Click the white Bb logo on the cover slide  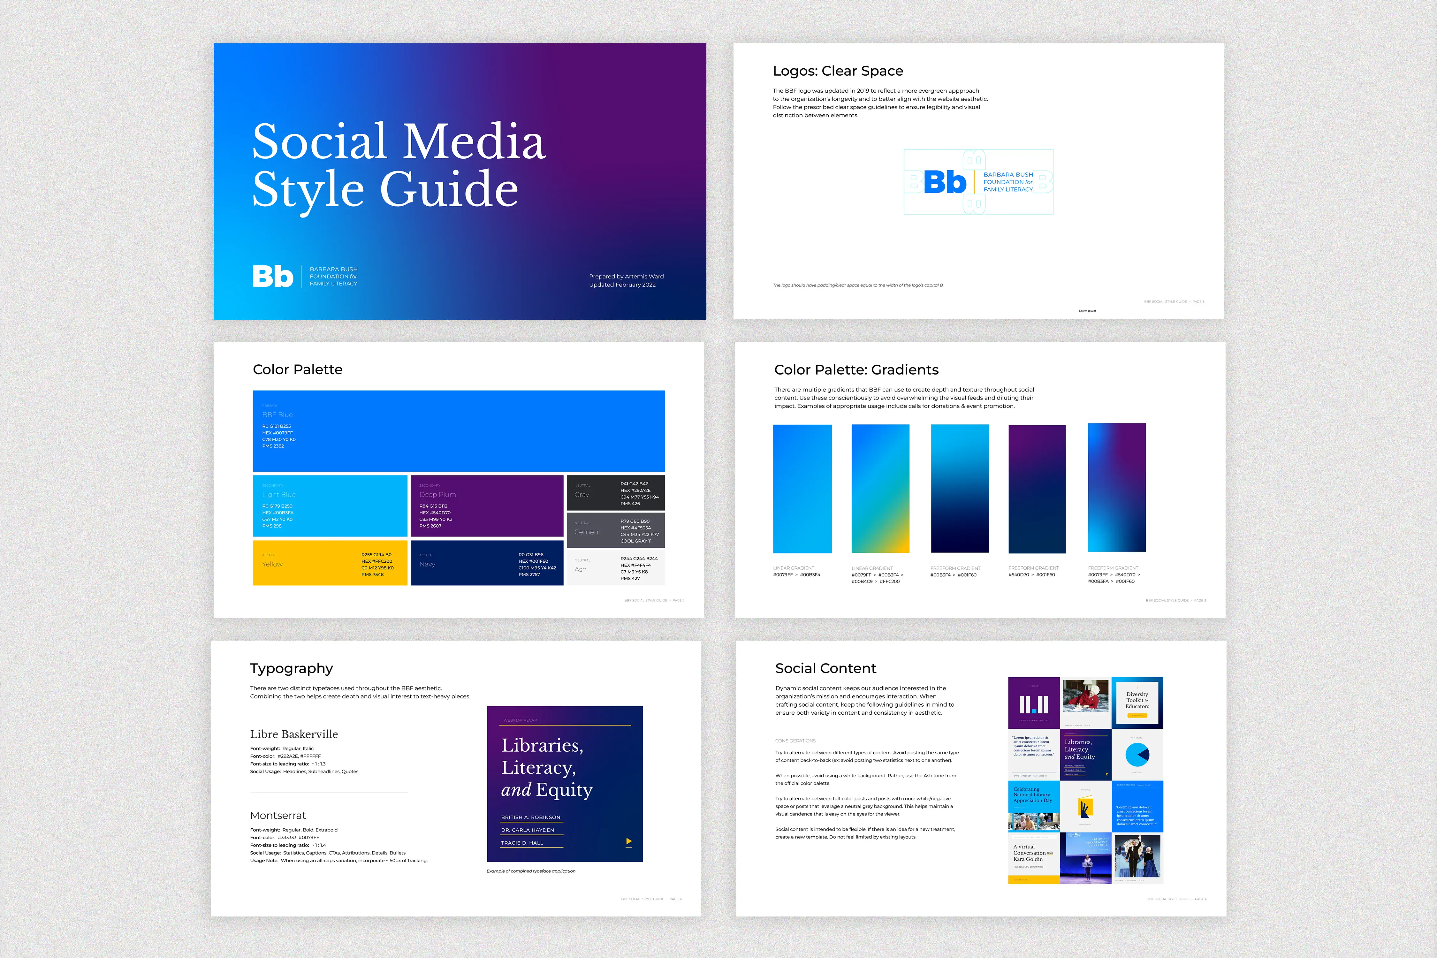tap(273, 276)
